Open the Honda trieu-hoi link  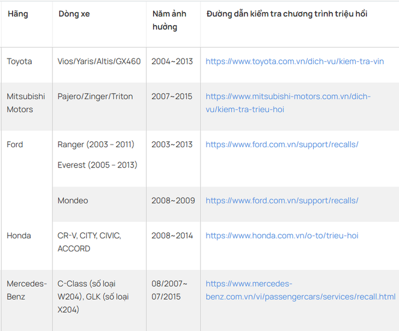pyautogui.click(x=282, y=236)
